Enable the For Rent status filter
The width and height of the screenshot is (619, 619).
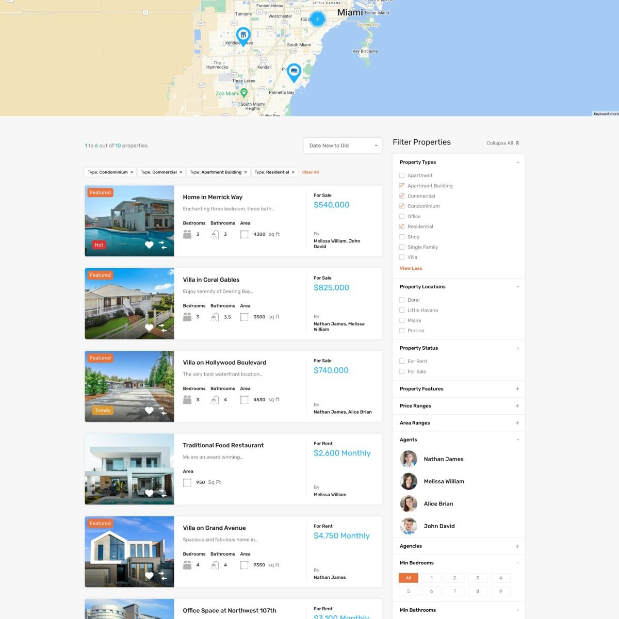click(x=402, y=361)
